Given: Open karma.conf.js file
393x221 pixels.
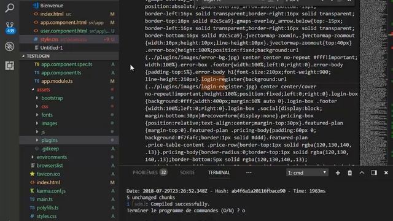Looking at the screenshot, I should point(69,191).
